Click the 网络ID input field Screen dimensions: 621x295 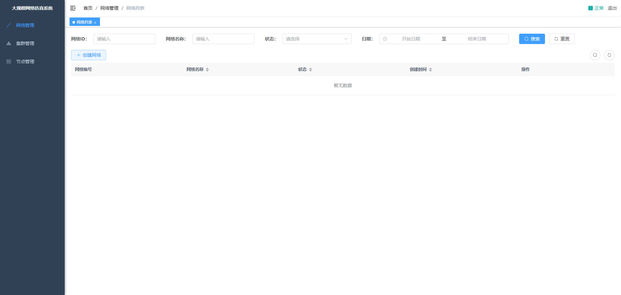tap(125, 39)
